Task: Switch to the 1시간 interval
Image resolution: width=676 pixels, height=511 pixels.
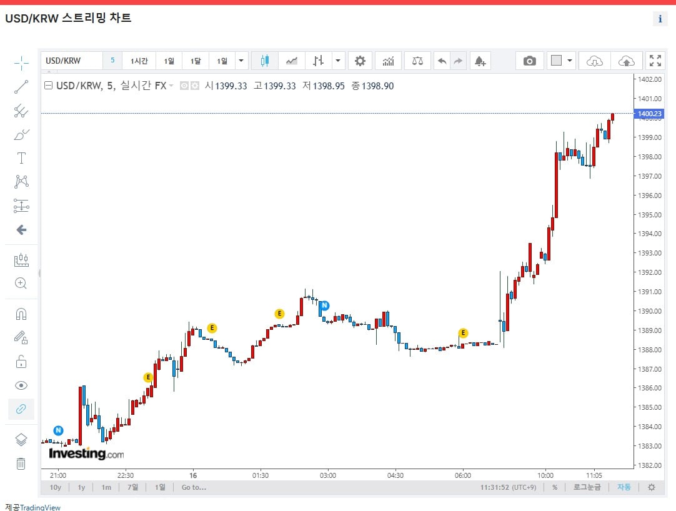Action: pyautogui.click(x=139, y=61)
